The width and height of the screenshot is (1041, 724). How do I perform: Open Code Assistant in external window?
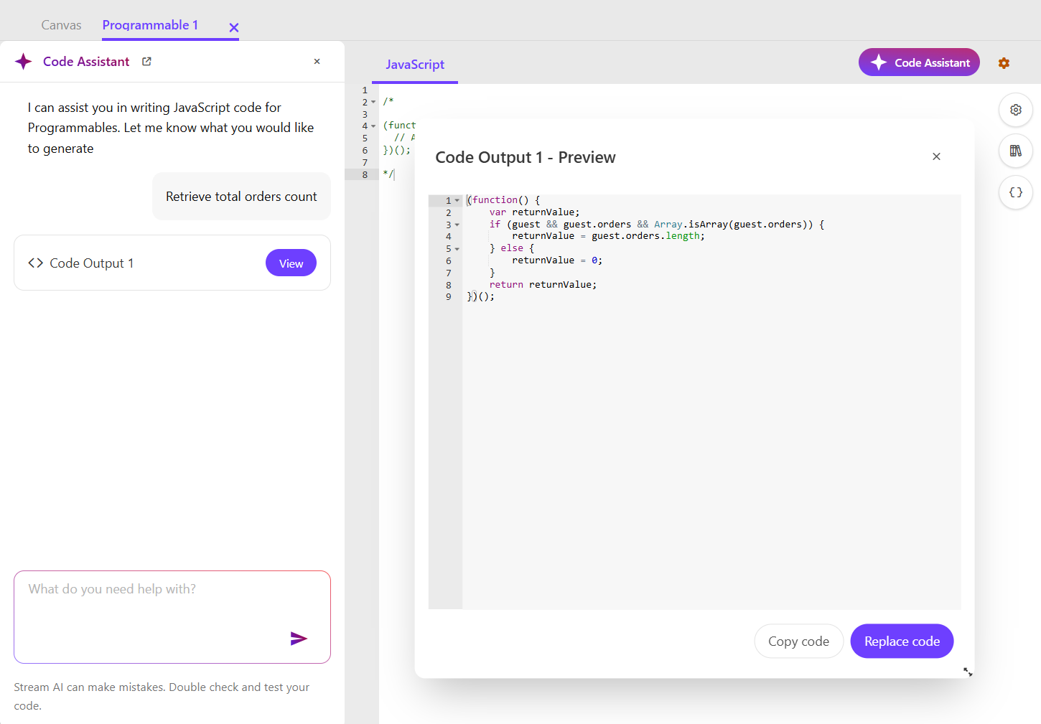(146, 61)
